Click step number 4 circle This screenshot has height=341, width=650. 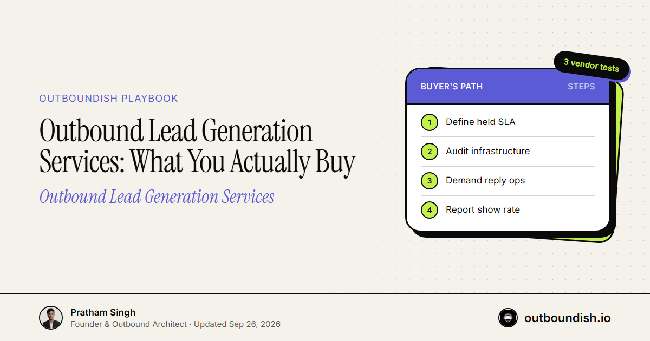(x=430, y=210)
